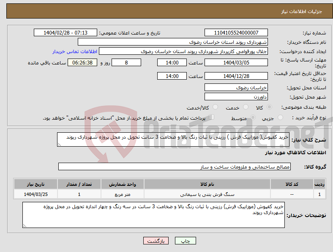Click the تاریخ نیاز column header
Screen dimensions: 333x252
pos(35,184)
